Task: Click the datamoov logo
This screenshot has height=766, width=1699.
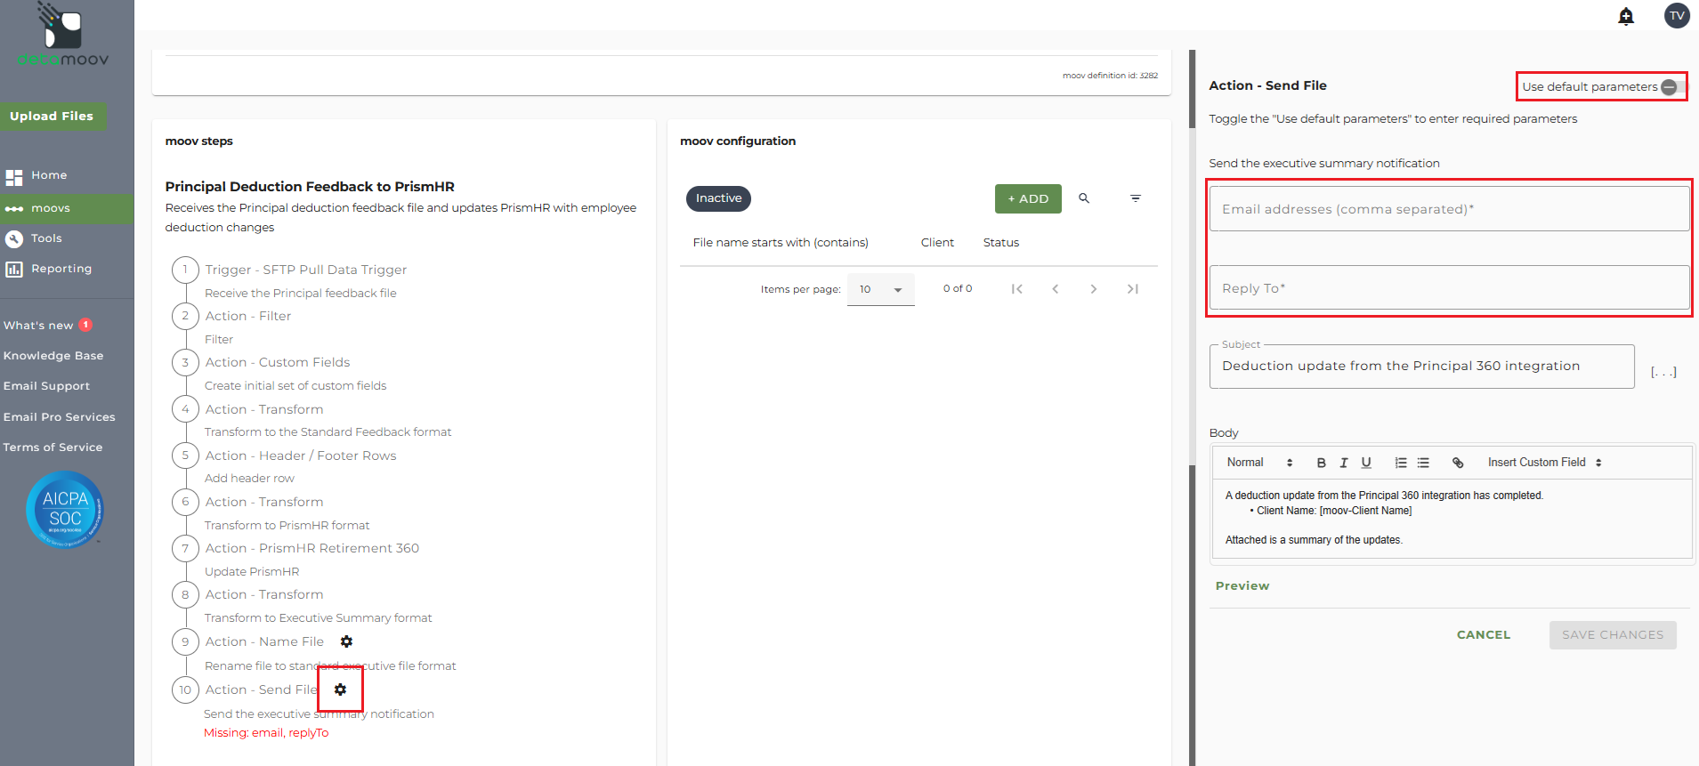Action: coord(63,35)
